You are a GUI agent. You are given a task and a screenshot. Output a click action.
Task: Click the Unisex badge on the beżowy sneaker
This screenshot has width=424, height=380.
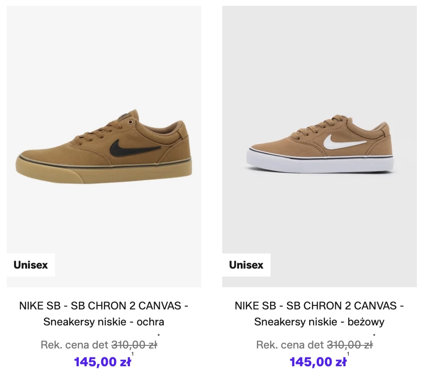pos(246,265)
